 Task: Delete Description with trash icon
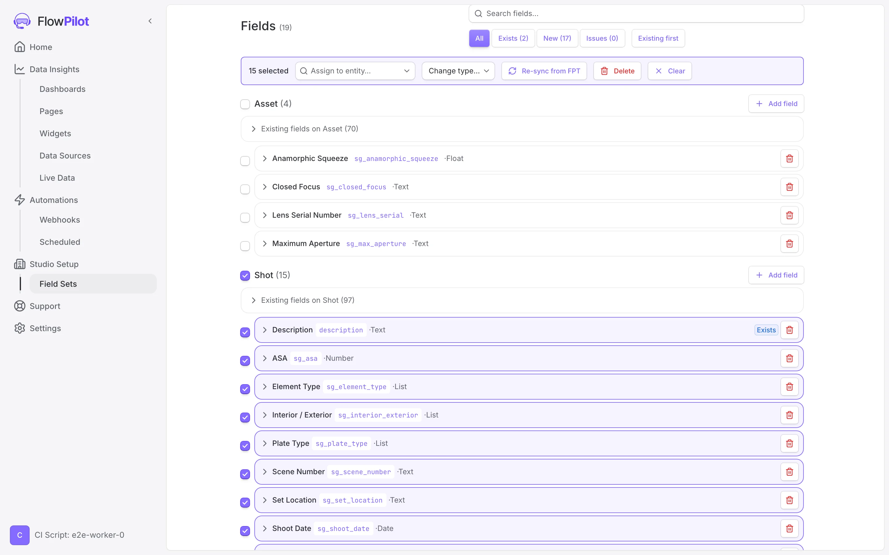click(789, 330)
